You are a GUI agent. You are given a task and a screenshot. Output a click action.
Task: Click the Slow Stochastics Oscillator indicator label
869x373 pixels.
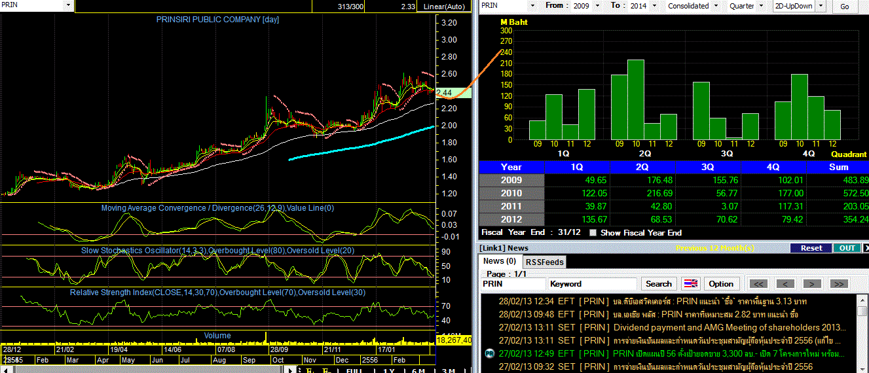[217, 250]
